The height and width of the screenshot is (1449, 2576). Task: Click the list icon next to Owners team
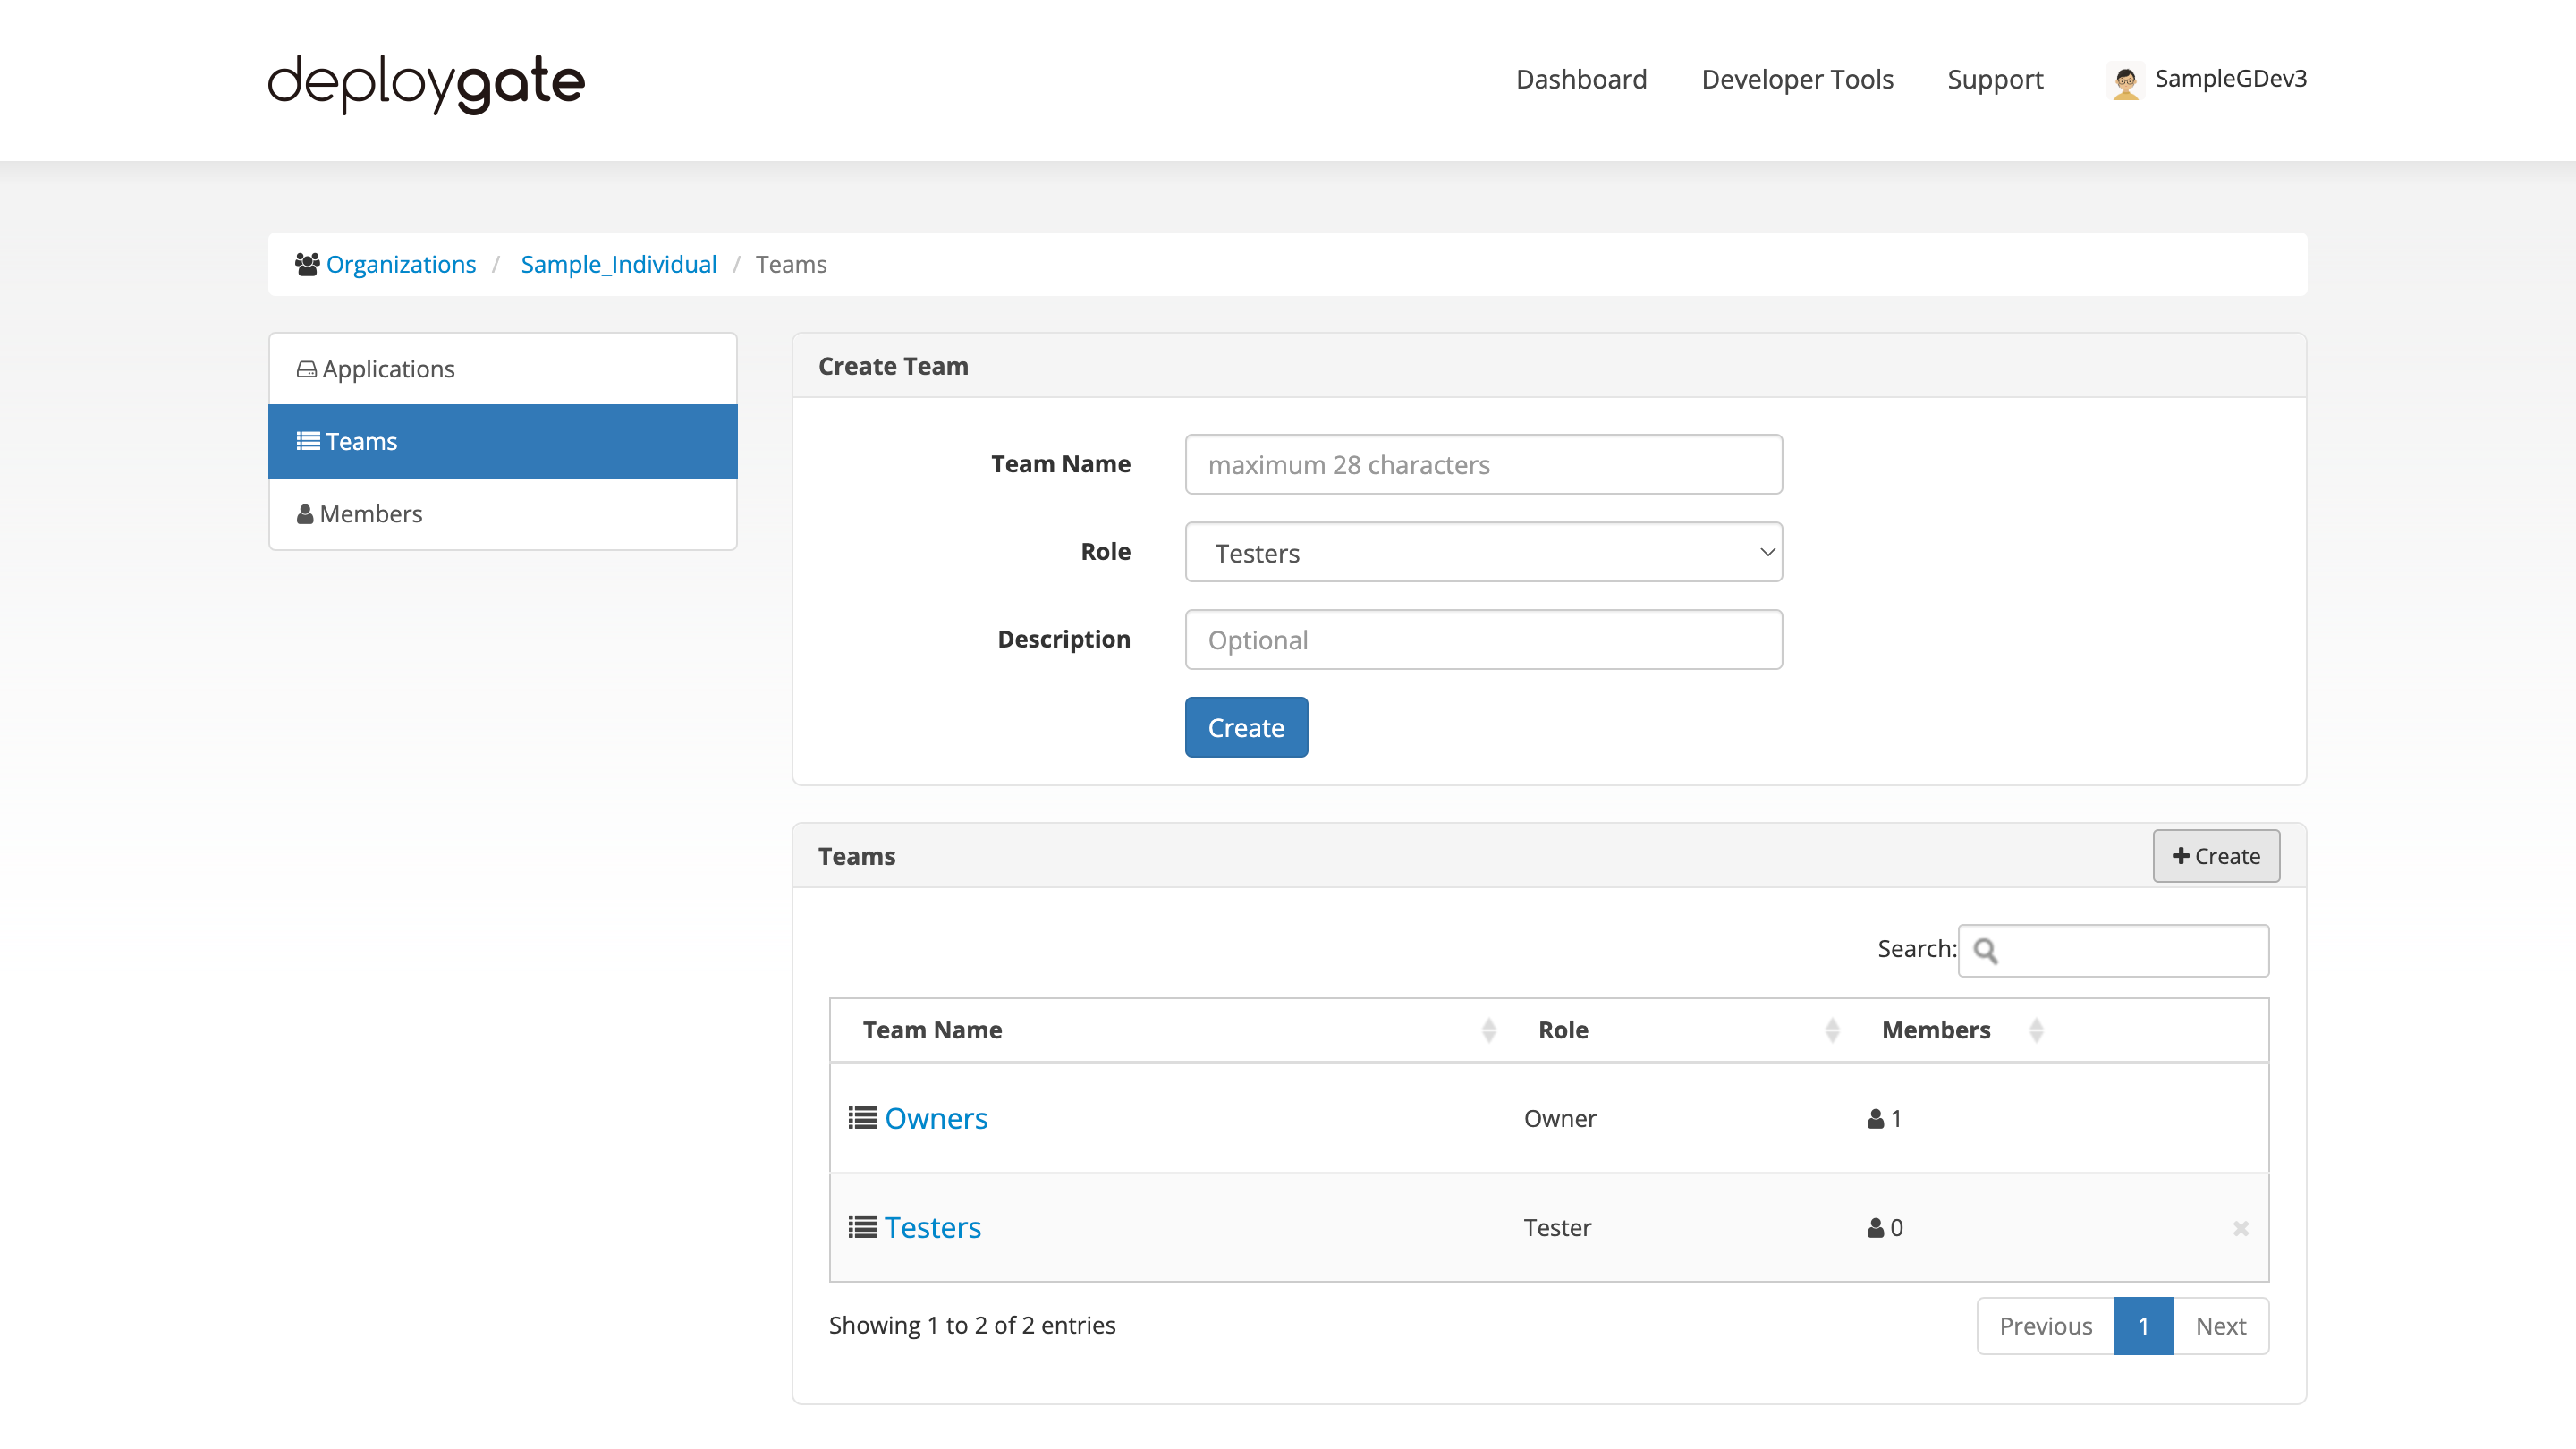click(x=861, y=1117)
